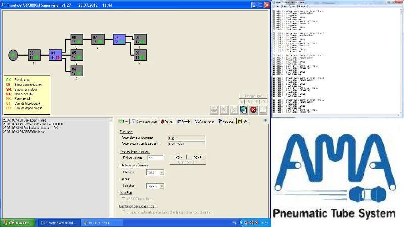Click the Windows 'démarrer' Start button

point(18,223)
